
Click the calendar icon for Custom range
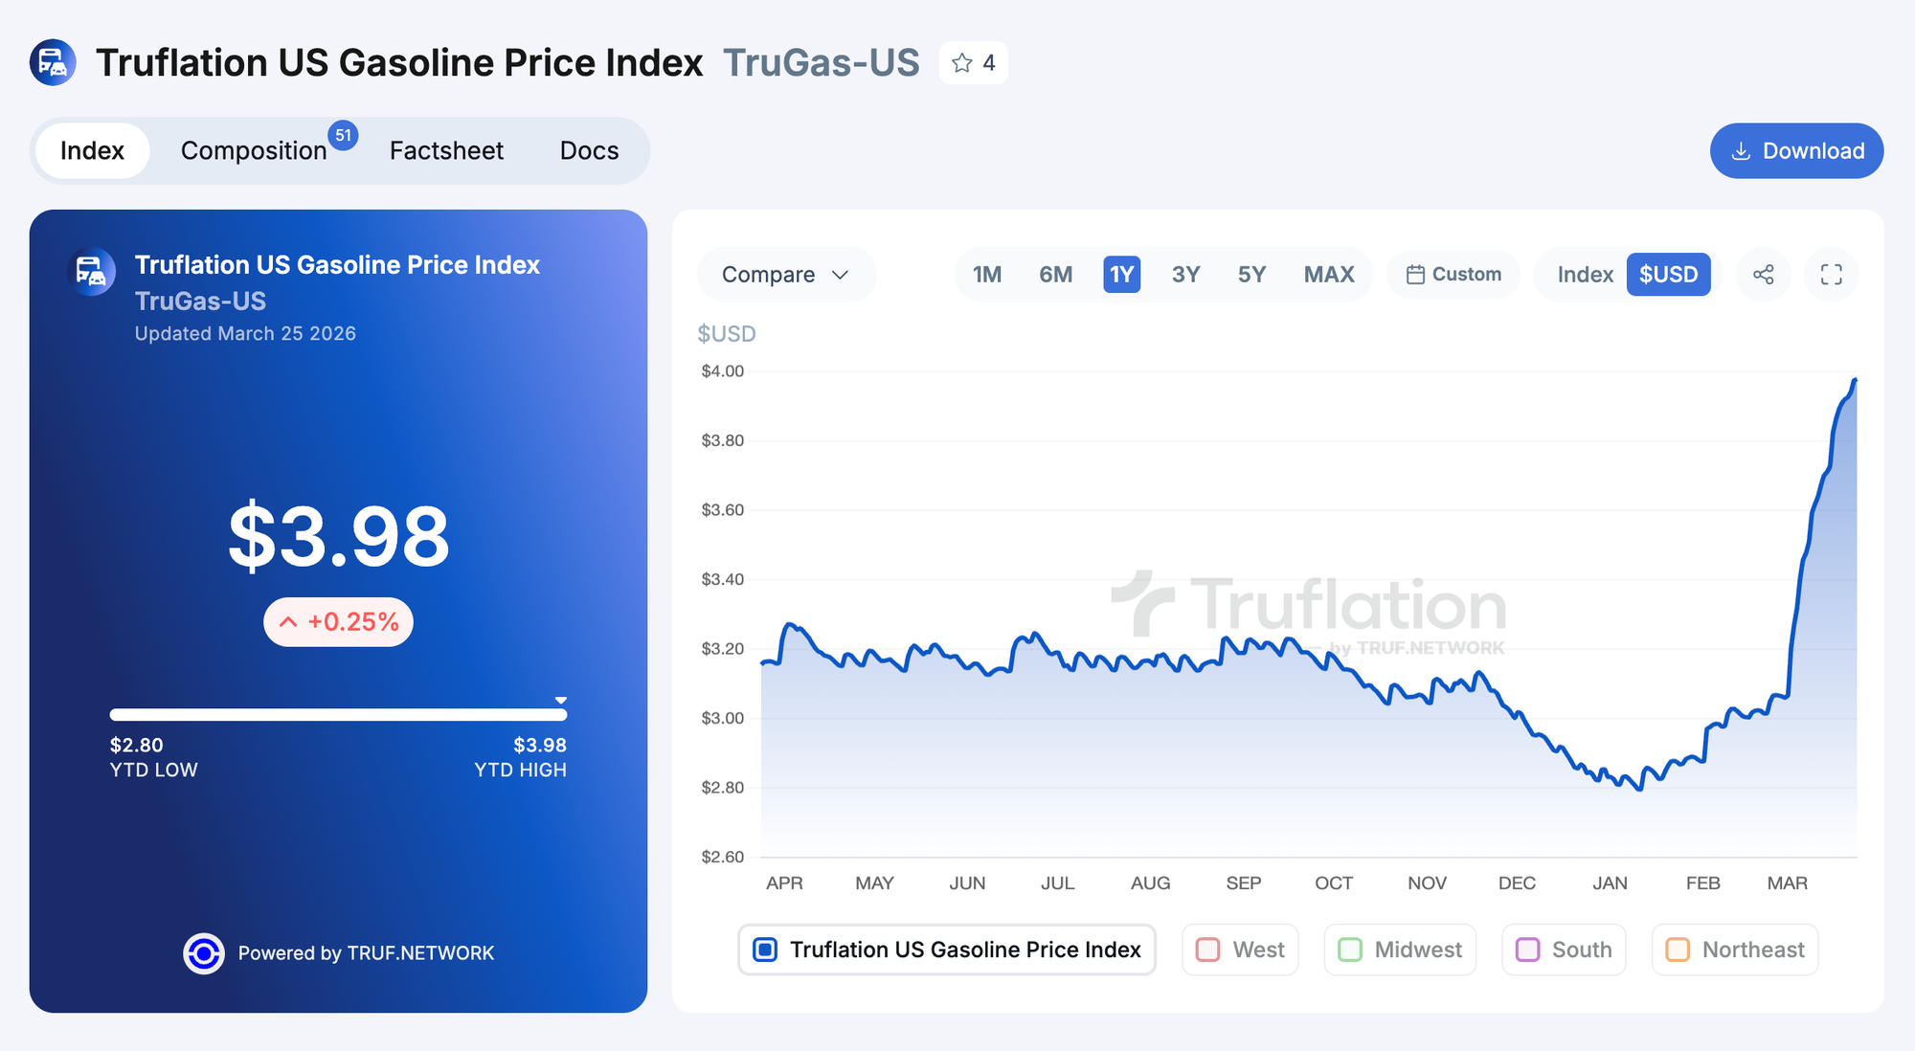click(1415, 275)
